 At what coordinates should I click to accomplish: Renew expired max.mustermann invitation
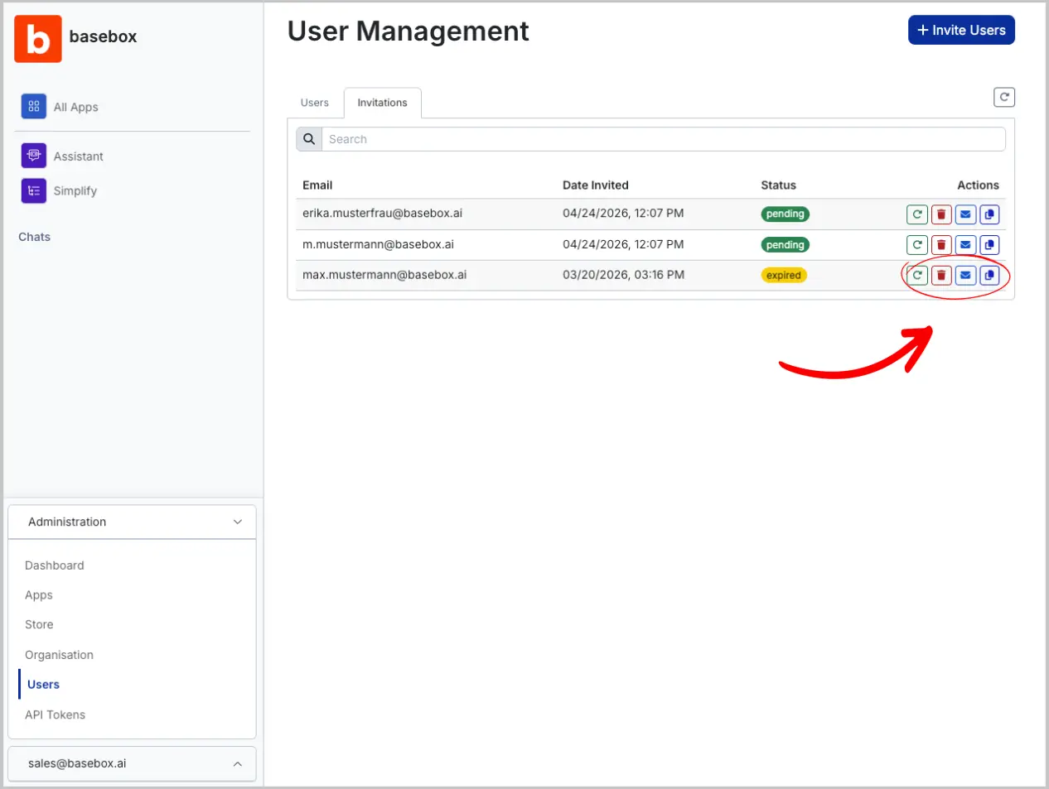pyautogui.click(x=916, y=275)
